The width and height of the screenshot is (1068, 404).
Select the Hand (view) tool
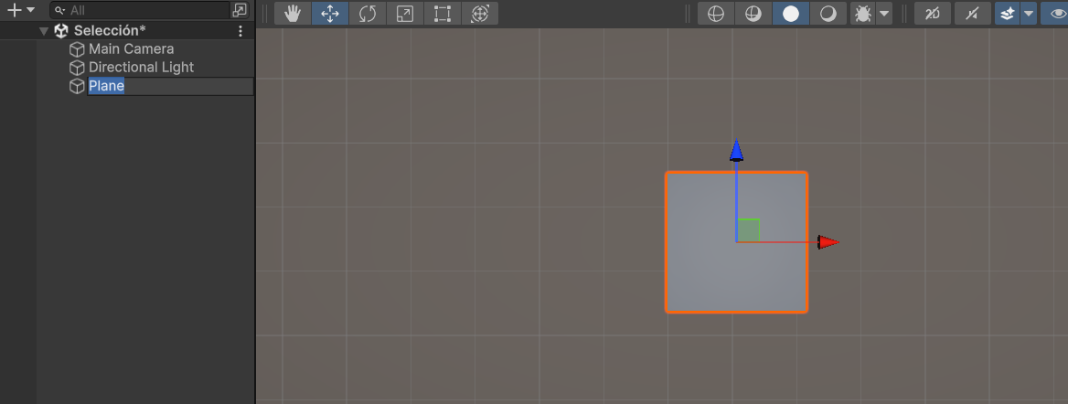coord(293,13)
